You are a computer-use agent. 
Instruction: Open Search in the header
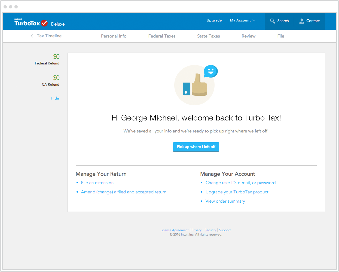coord(279,21)
